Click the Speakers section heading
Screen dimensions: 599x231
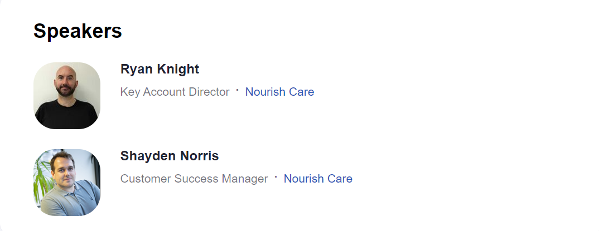coord(78,31)
